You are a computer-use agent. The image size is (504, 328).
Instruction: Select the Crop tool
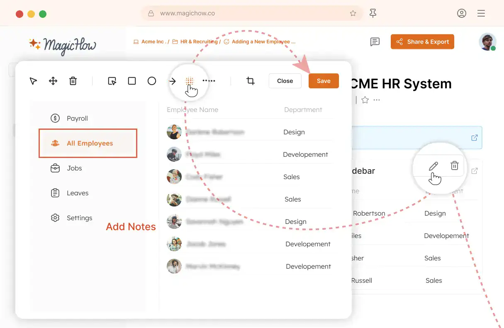pos(251,81)
